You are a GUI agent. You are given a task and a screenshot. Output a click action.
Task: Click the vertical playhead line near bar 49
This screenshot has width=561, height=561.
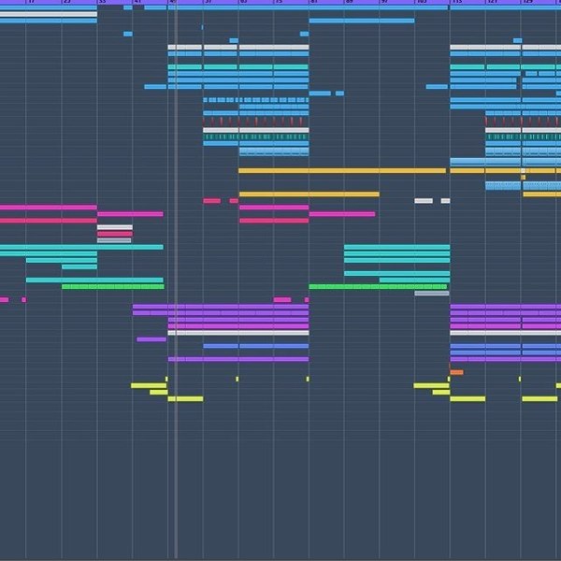click(x=176, y=279)
